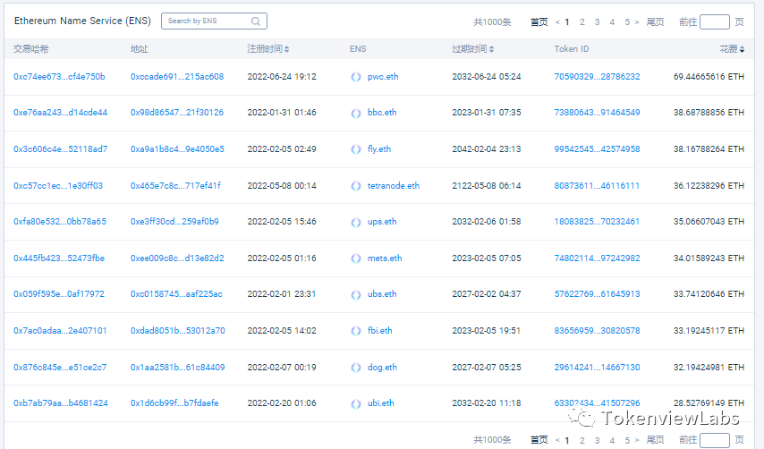Open address 0xee009c8c...d13e82d2
This screenshot has width=764, height=449.
tap(177, 258)
